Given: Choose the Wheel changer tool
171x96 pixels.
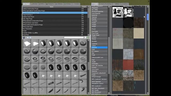Looking at the screenshot, I should coord(99,77).
